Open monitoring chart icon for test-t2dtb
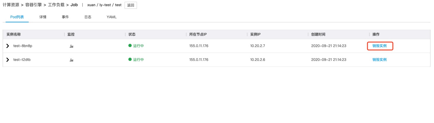 pyautogui.click(x=71, y=60)
